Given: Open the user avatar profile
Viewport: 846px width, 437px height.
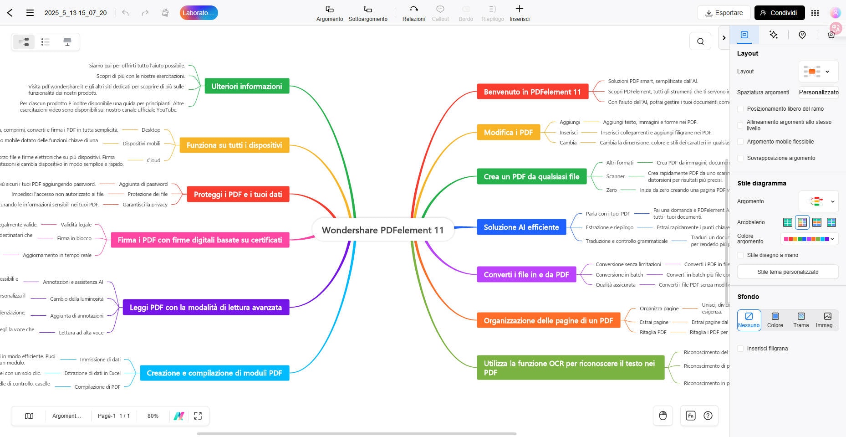Looking at the screenshot, I should 835,13.
